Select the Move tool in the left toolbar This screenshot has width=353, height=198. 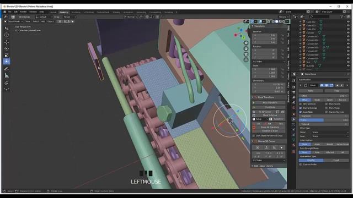click(7, 42)
